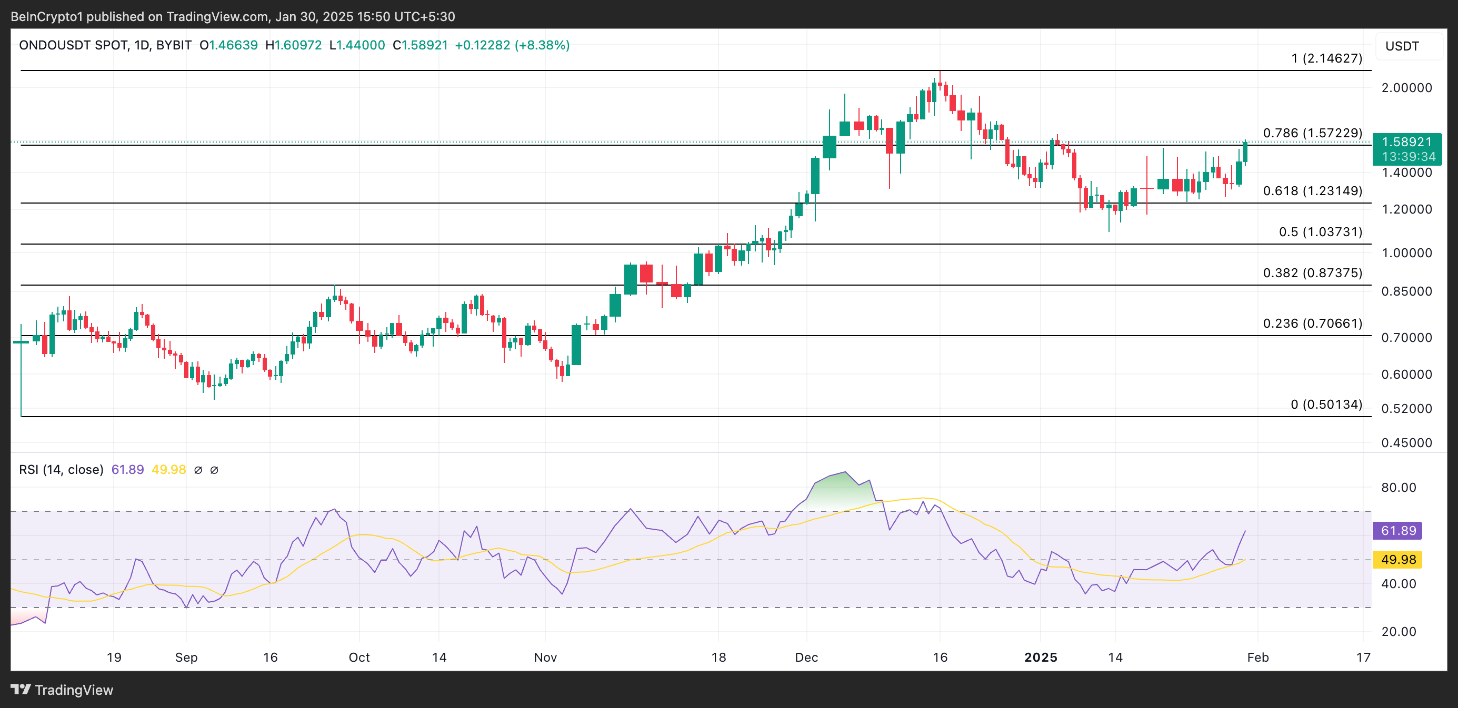Viewport: 1458px width, 708px height.
Task: Click the second ∅ symbol after RSI values
Action: point(214,470)
